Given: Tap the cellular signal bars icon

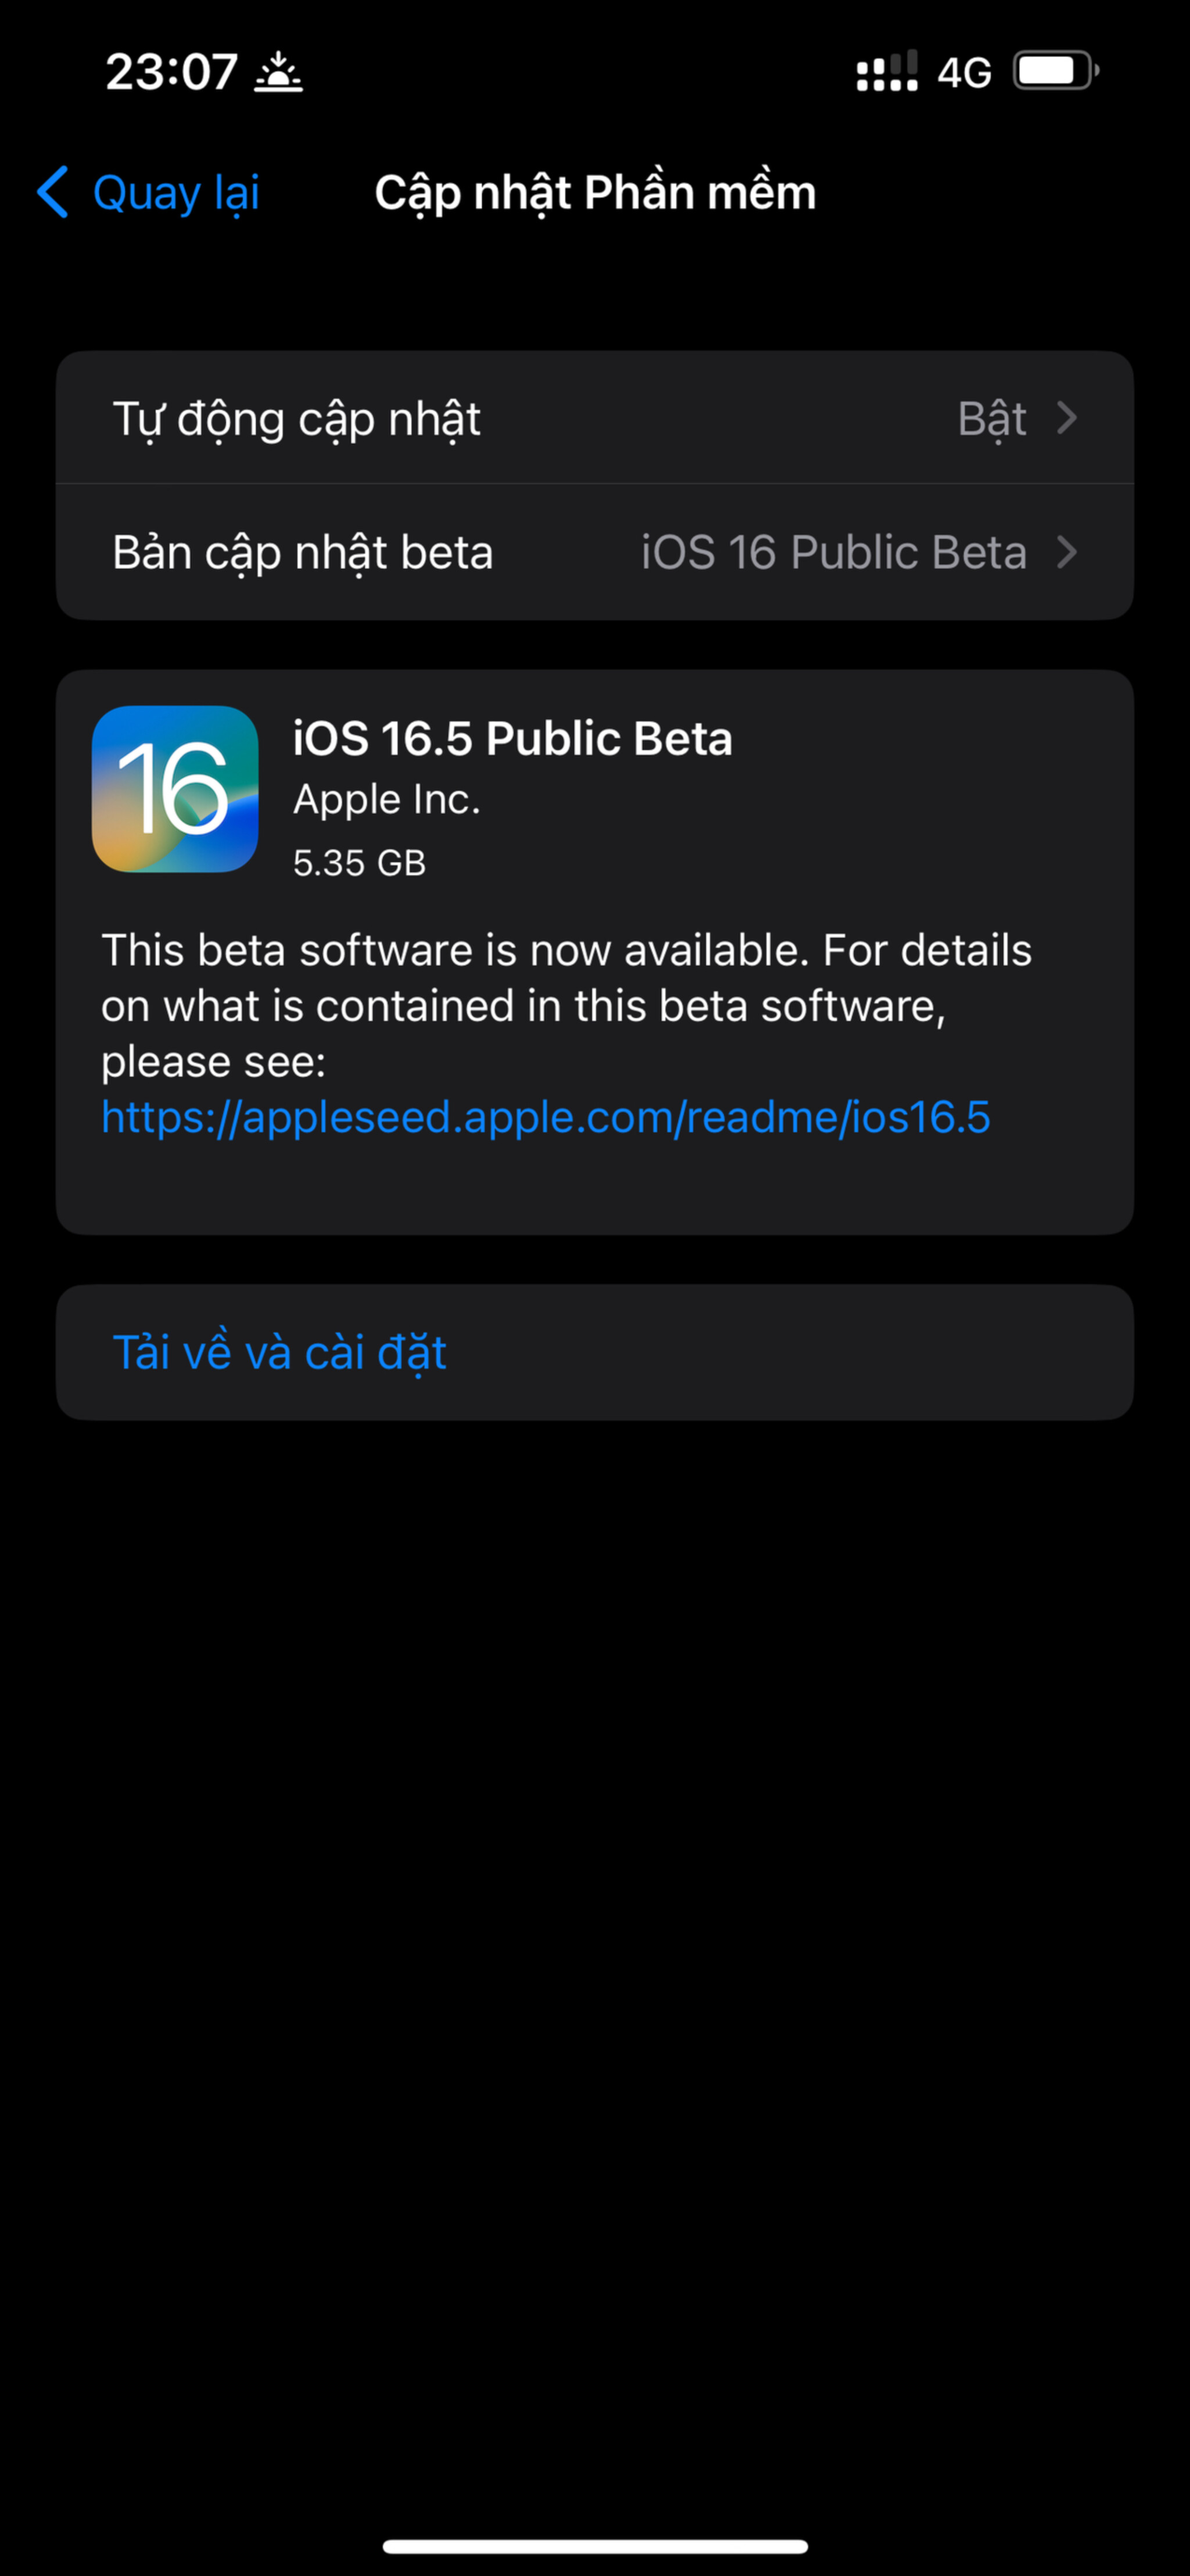Looking at the screenshot, I should coord(886,72).
